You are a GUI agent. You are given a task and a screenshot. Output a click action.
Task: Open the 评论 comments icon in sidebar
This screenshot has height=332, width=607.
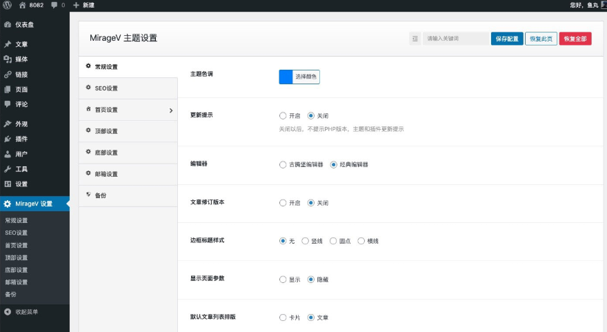[x=8, y=104]
